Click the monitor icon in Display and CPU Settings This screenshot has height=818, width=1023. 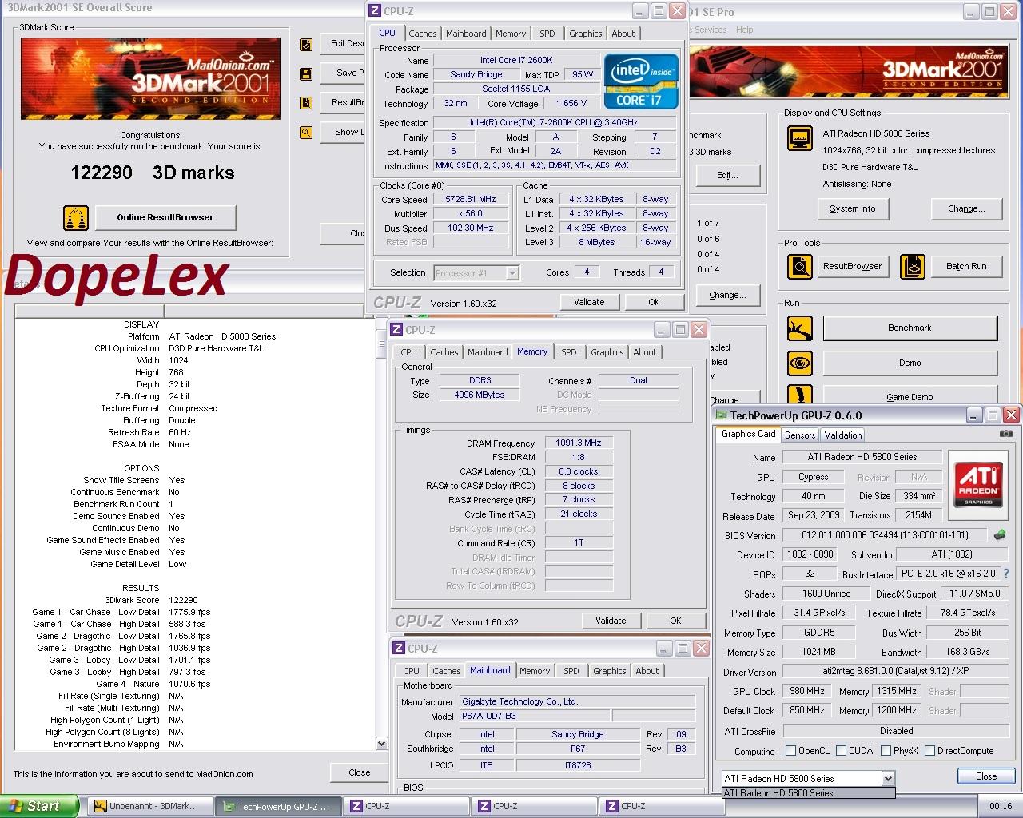click(x=800, y=140)
